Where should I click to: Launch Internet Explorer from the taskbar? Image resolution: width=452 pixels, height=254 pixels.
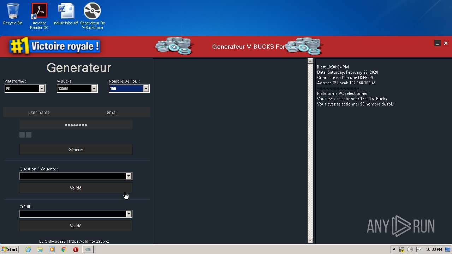(x=28, y=249)
